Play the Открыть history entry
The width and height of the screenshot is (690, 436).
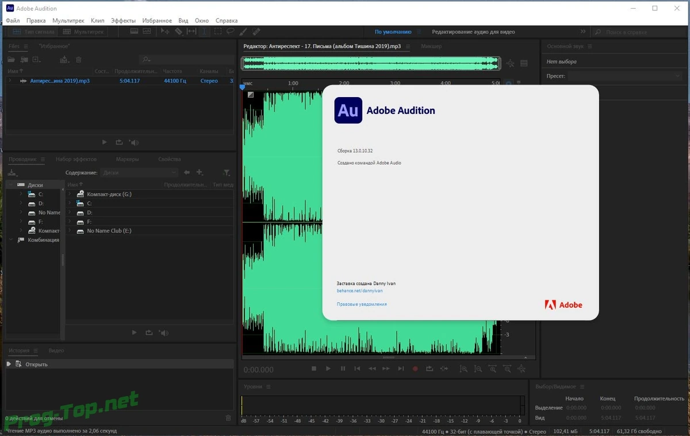pos(9,364)
